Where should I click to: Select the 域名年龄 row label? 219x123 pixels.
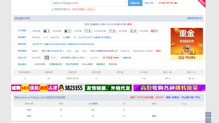tap(22, 44)
